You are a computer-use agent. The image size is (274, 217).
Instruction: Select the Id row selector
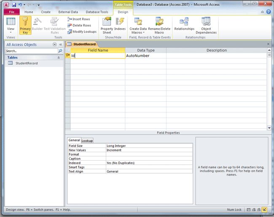pyautogui.click(x=68, y=56)
